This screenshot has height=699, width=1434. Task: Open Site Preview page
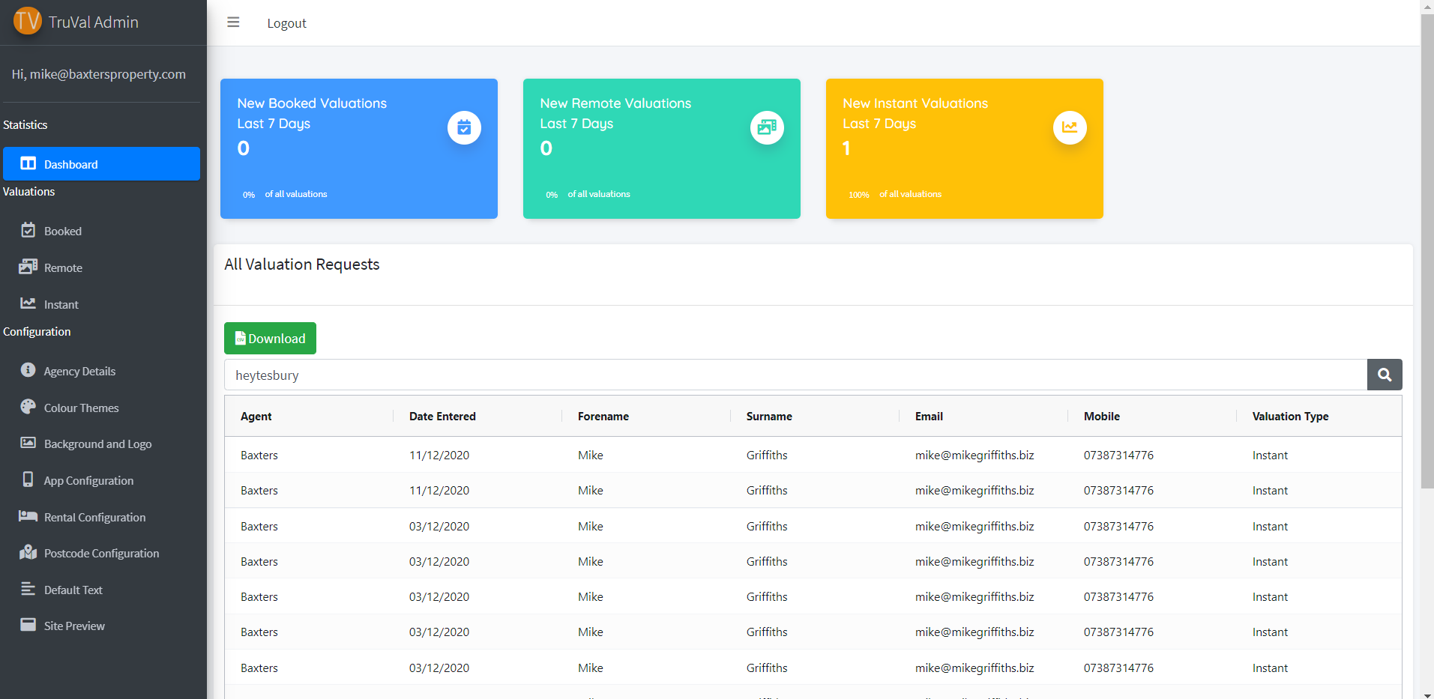pos(101,626)
